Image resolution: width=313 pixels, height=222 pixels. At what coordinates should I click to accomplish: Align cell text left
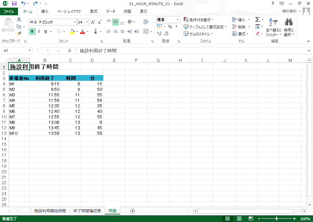pos(109,32)
